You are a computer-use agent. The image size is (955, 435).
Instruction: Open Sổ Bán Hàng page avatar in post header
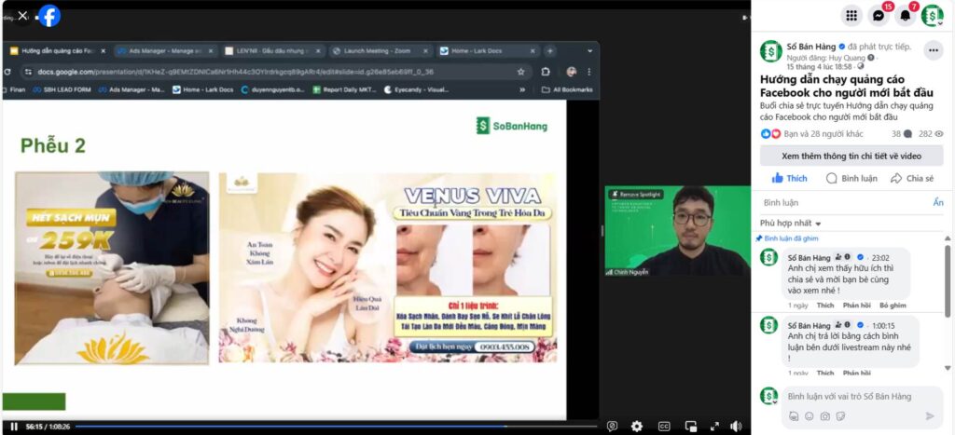click(771, 51)
